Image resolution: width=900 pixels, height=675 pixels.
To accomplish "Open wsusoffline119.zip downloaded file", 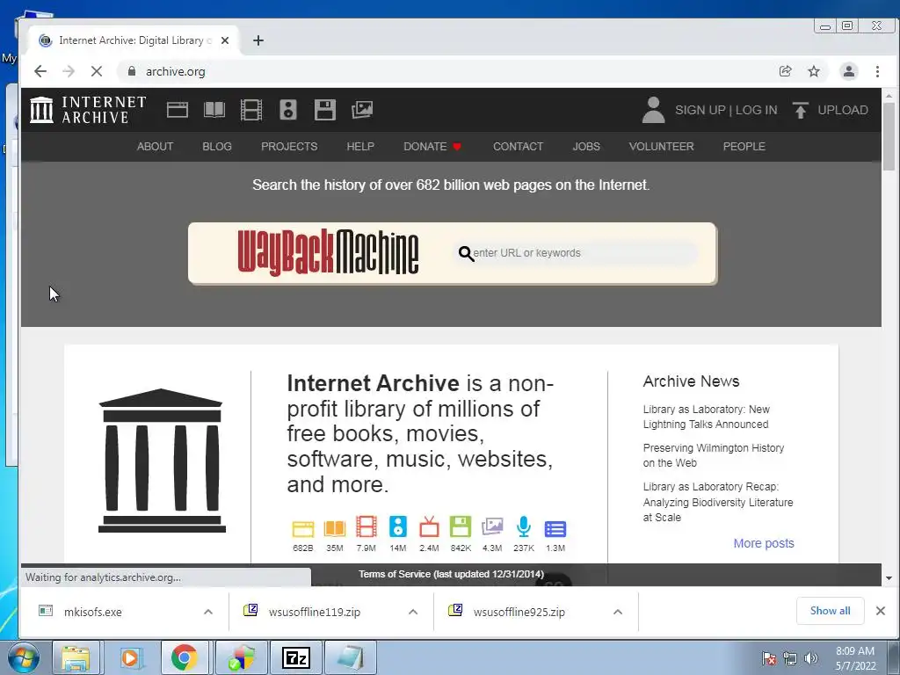I will click(x=315, y=612).
